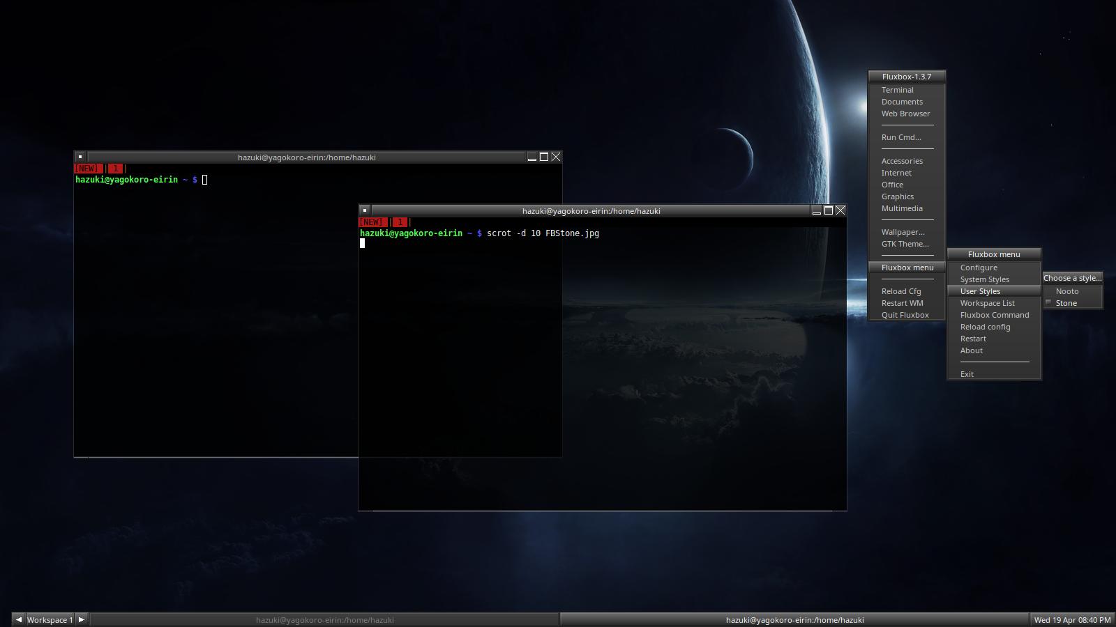Expand the Configure submenu
This screenshot has width=1116, height=627.
pos(994,268)
